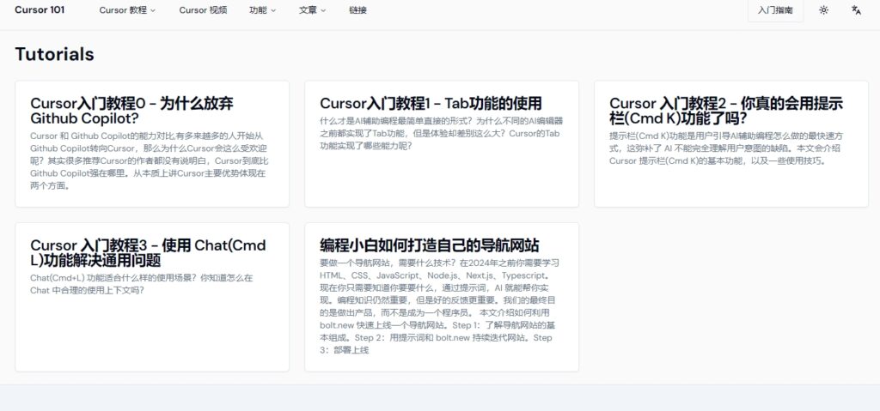Open the Cursor 视频 nav item

[203, 10]
